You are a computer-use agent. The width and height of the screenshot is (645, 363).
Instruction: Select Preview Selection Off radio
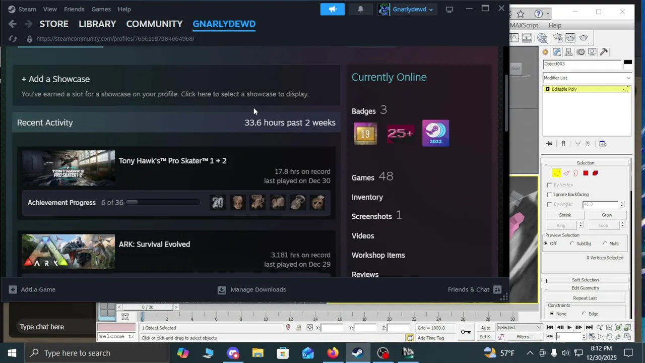(x=545, y=244)
